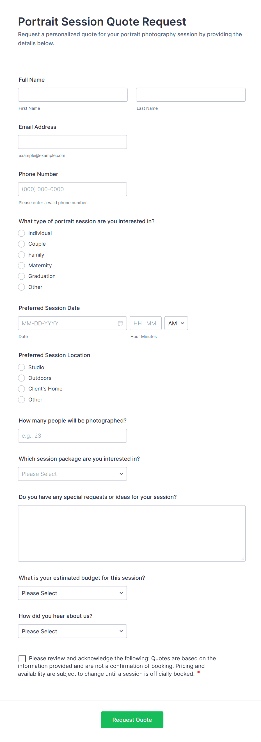
Task: Expand the session package dropdown
Action: 72,474
